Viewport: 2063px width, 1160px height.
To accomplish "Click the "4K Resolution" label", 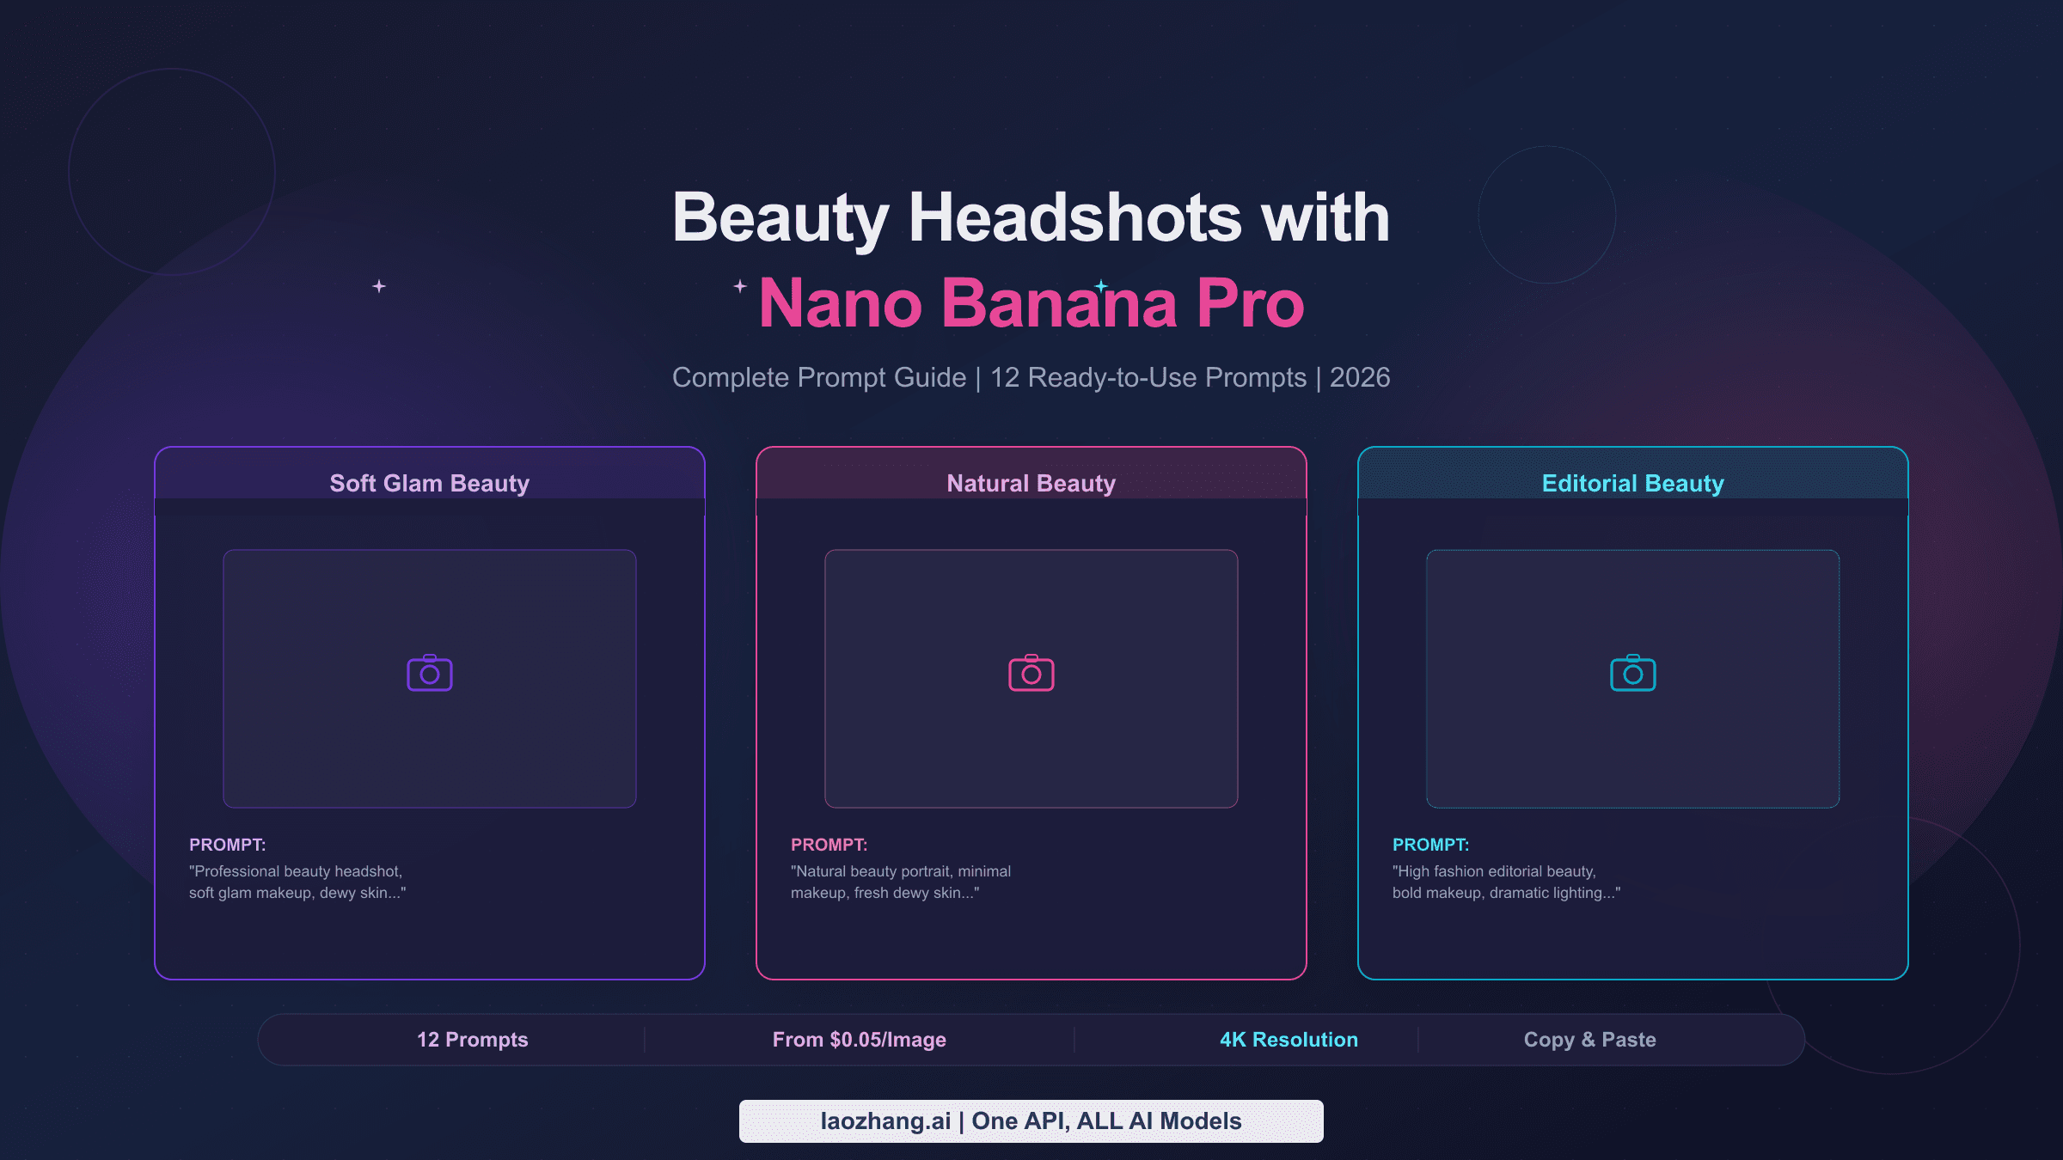I will click(x=1289, y=1040).
